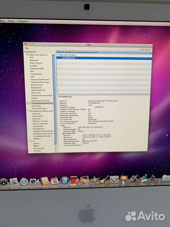Open Photo Booth in the dock
Image resolution: width=170 pixels, height=227 pixels.
tap(75, 180)
